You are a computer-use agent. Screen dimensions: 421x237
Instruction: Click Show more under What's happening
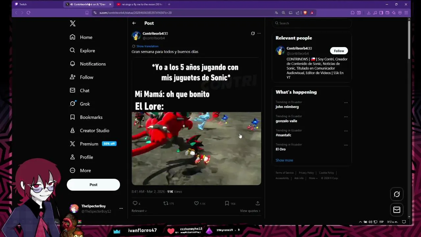pos(284,160)
